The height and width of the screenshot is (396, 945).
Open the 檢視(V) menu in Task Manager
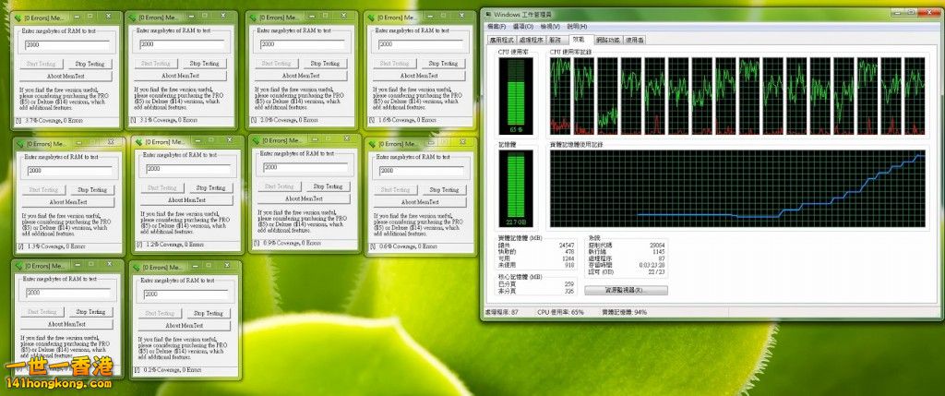coord(552,27)
